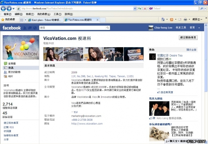Expand the tab list dropdown arrow

pos(25,20)
